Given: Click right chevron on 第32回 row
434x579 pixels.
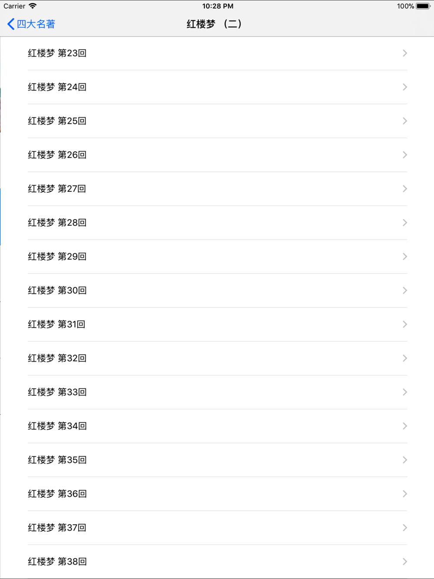Looking at the screenshot, I should coord(404,358).
